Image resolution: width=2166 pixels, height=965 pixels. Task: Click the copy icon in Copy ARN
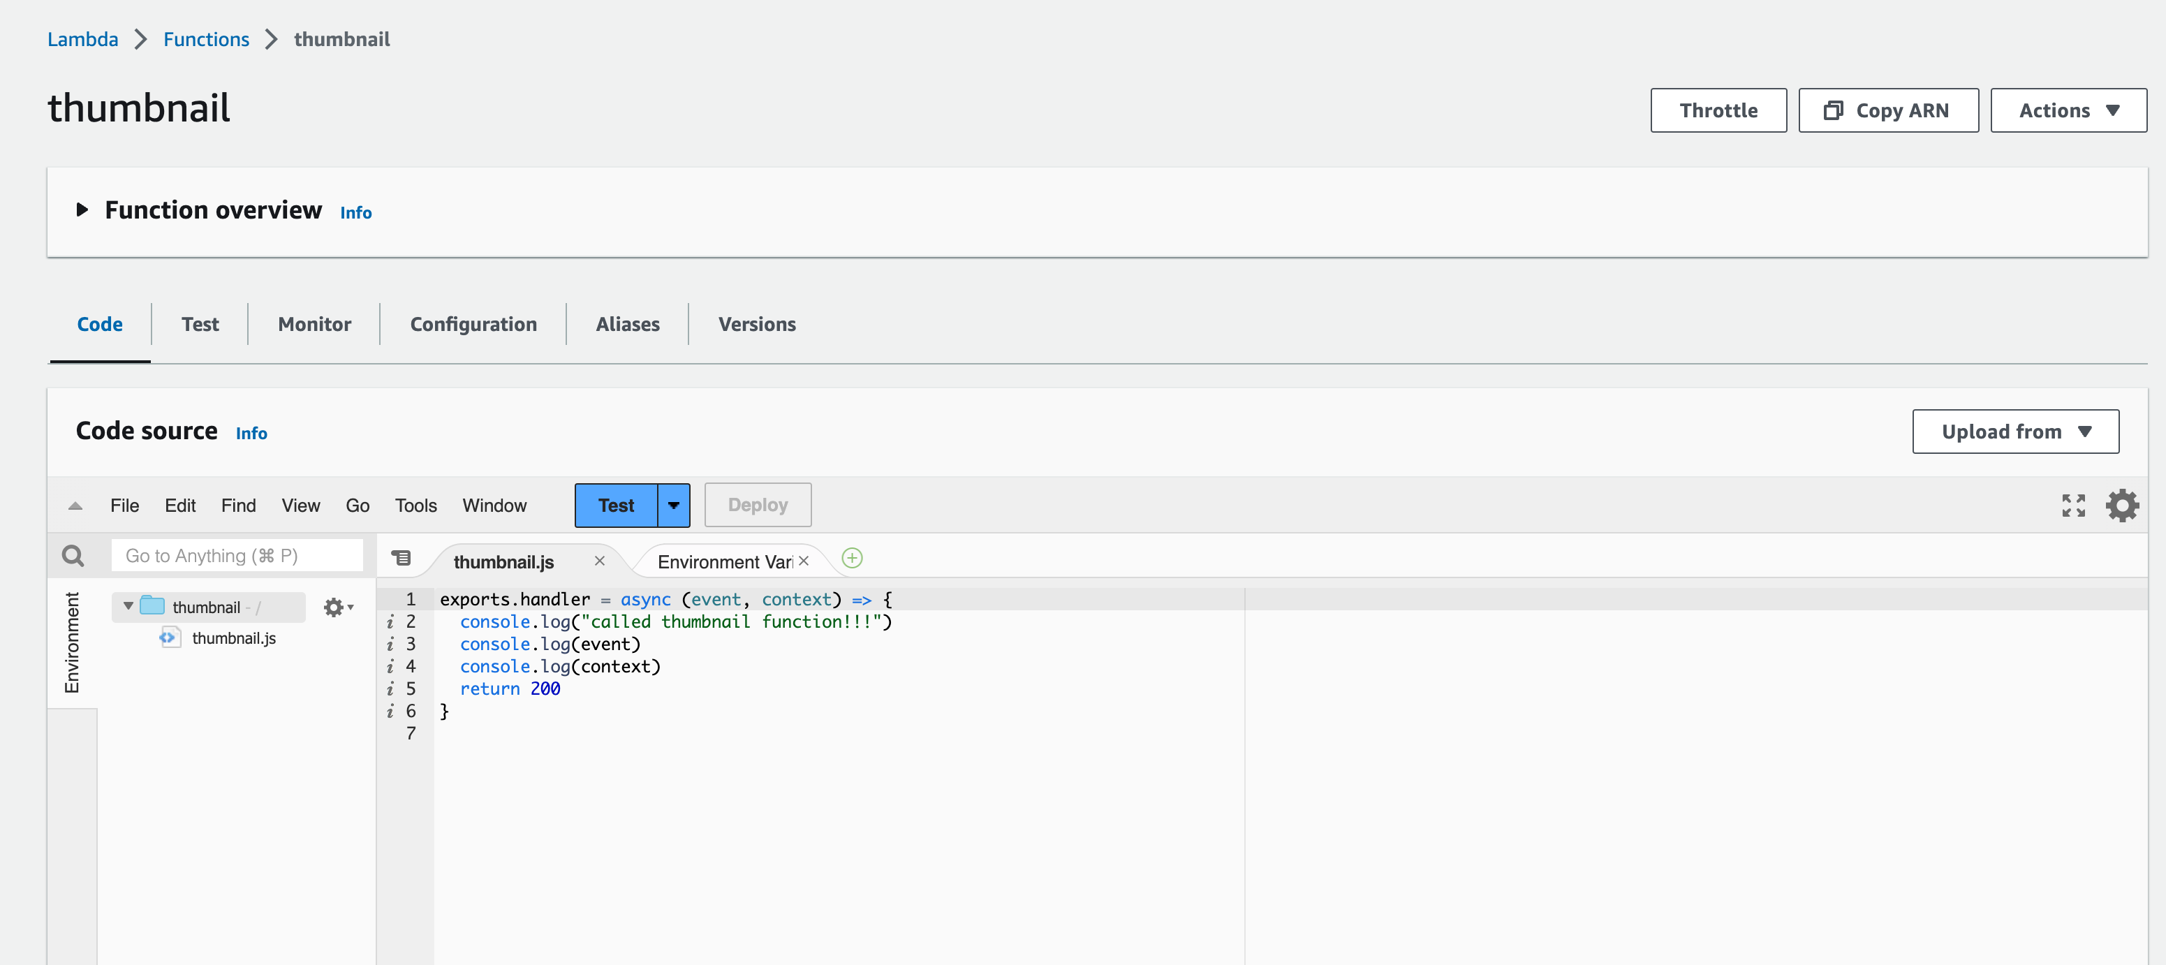(1833, 110)
